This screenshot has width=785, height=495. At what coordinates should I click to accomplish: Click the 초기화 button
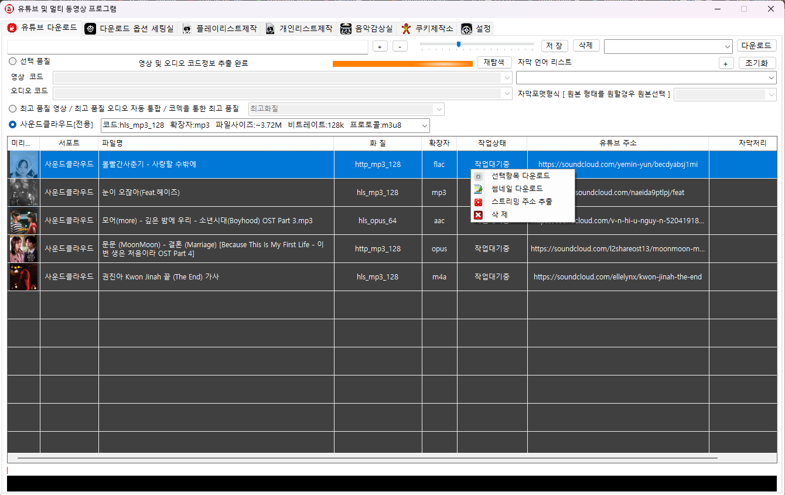click(x=757, y=63)
